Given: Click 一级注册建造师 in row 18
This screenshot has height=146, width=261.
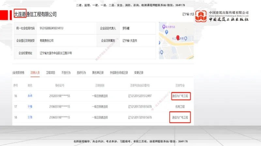Looking at the screenshot, I should coord(100,117).
